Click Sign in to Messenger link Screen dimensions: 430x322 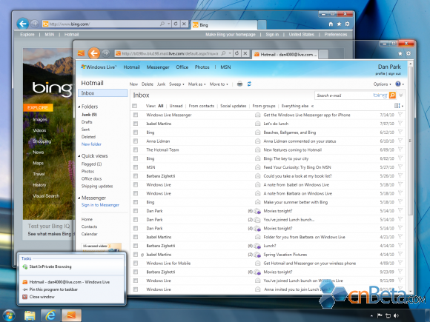(x=100, y=205)
